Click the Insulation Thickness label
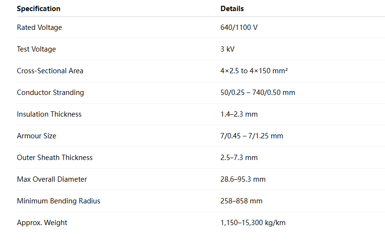This screenshot has height=241, width=385. coord(49,114)
